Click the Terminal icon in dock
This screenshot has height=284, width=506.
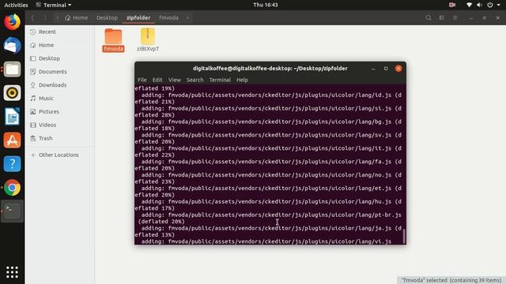pos(13,211)
